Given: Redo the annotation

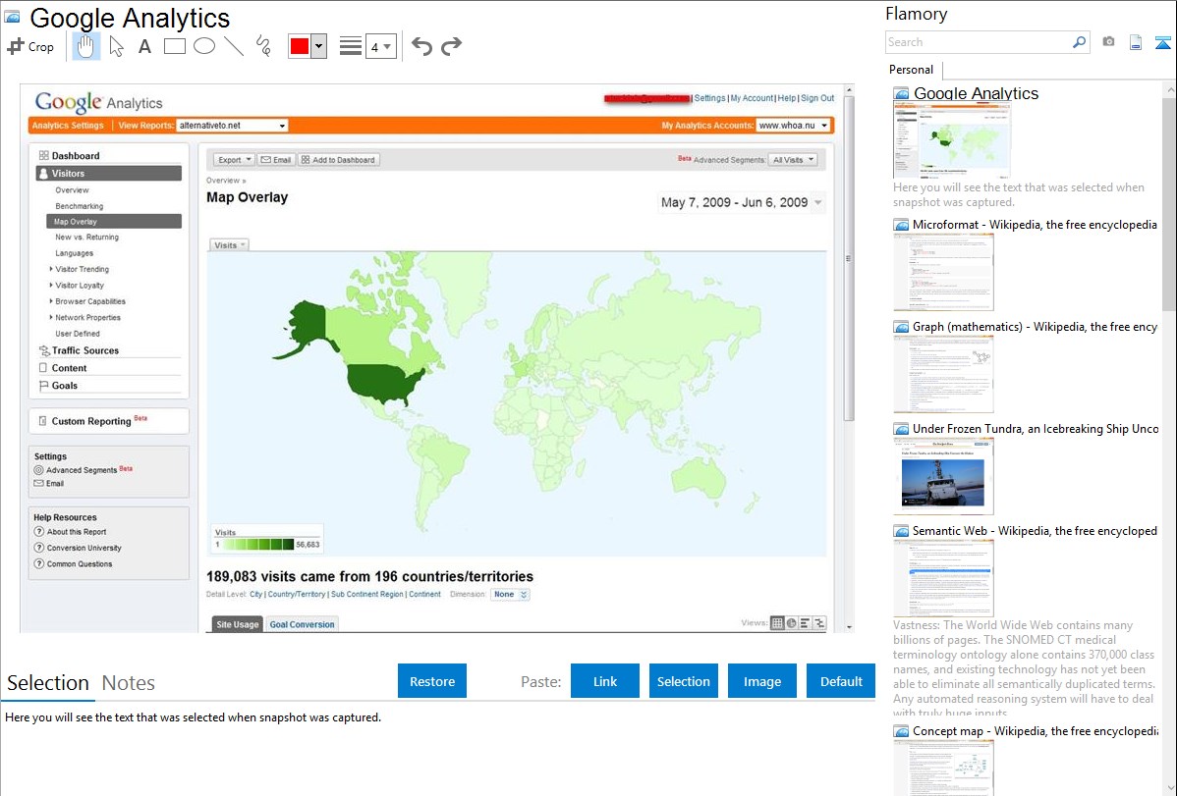Looking at the screenshot, I should [451, 46].
